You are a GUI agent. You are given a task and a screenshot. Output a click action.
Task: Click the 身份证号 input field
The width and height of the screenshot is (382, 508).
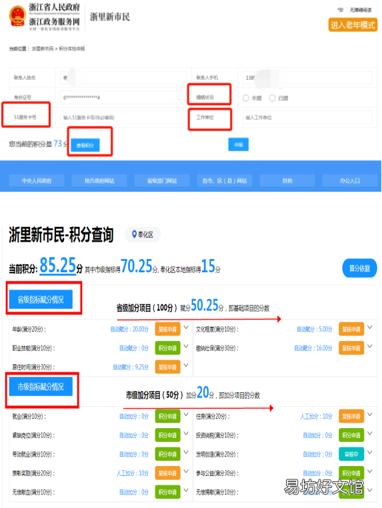pos(123,97)
